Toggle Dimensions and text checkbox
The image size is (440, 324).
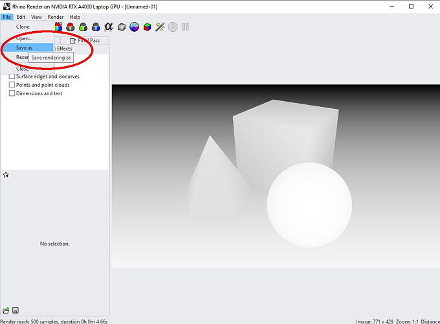point(12,93)
